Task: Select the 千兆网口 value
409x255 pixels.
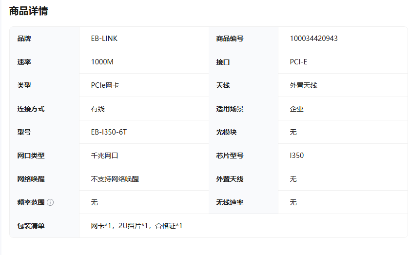Action: coord(104,156)
